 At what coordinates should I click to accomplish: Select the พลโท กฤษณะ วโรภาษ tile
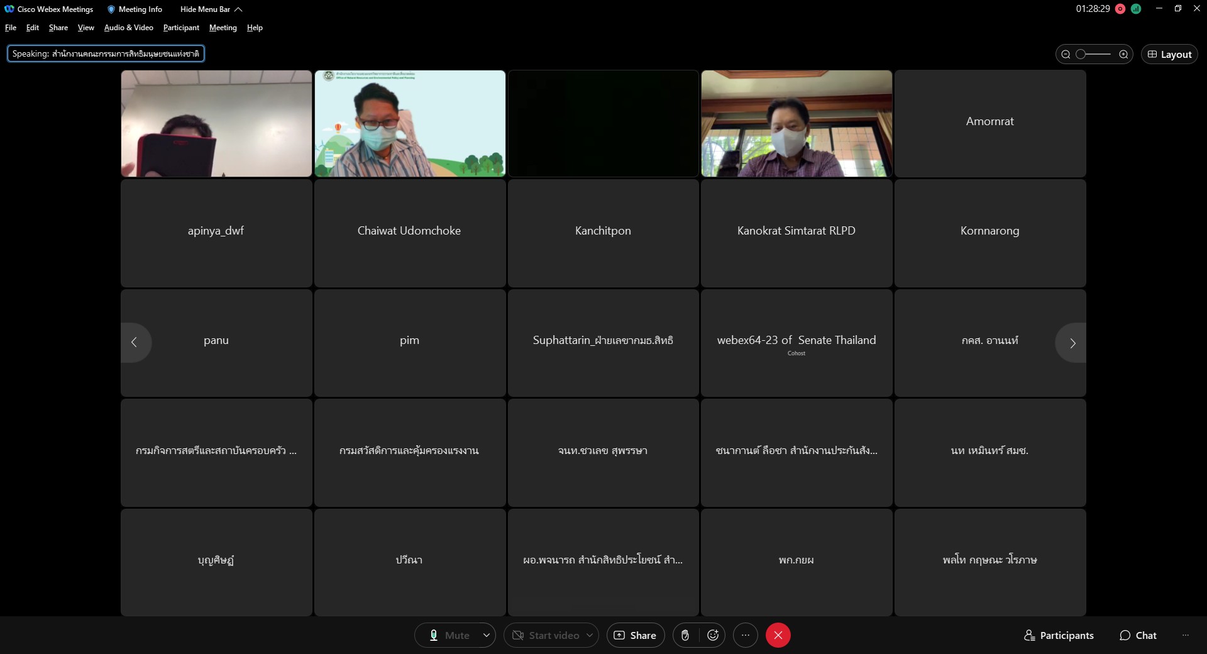coord(990,562)
